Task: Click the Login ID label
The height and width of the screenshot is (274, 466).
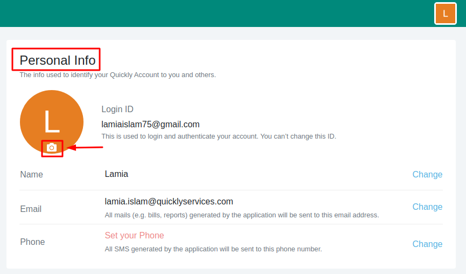Action: [x=117, y=109]
